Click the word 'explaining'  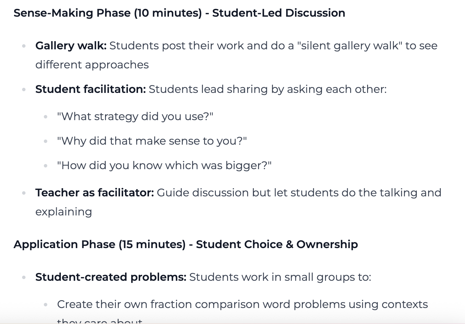64,212
